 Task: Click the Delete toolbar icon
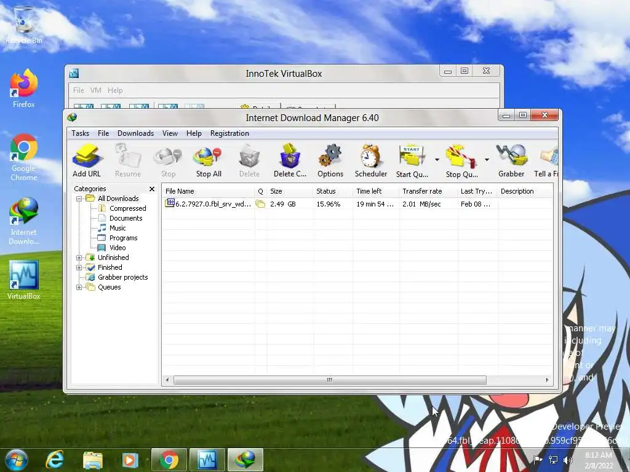pos(249,161)
